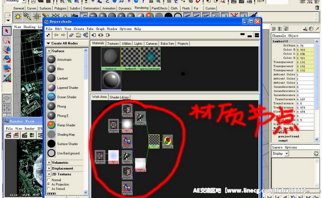Select lambert2 checker node in Work Area

[x=154, y=142]
